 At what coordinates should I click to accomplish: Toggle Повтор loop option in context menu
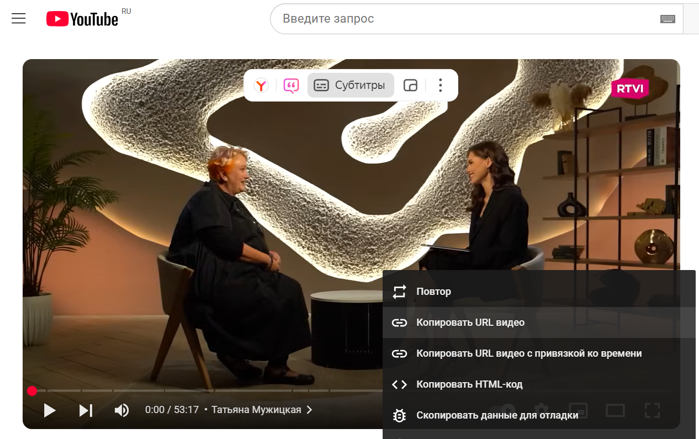[433, 292]
